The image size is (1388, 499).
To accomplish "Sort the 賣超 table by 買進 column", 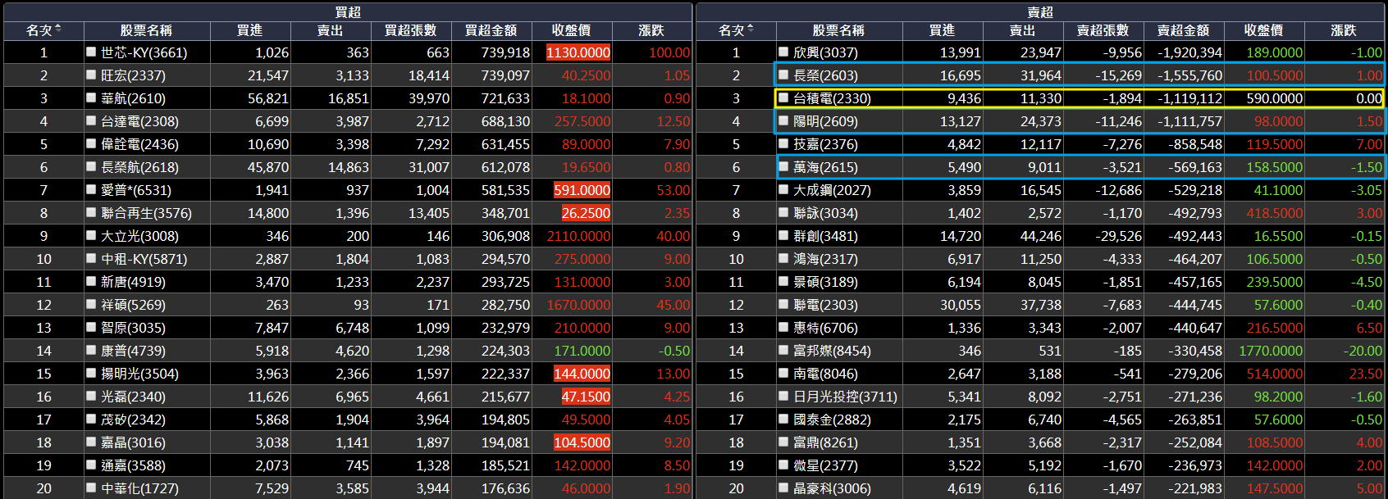I will click(x=943, y=30).
